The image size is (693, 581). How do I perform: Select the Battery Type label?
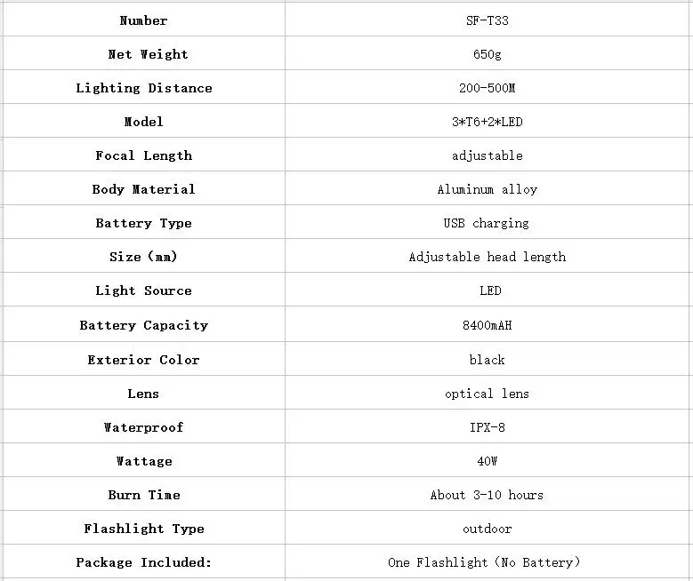pyautogui.click(x=144, y=223)
